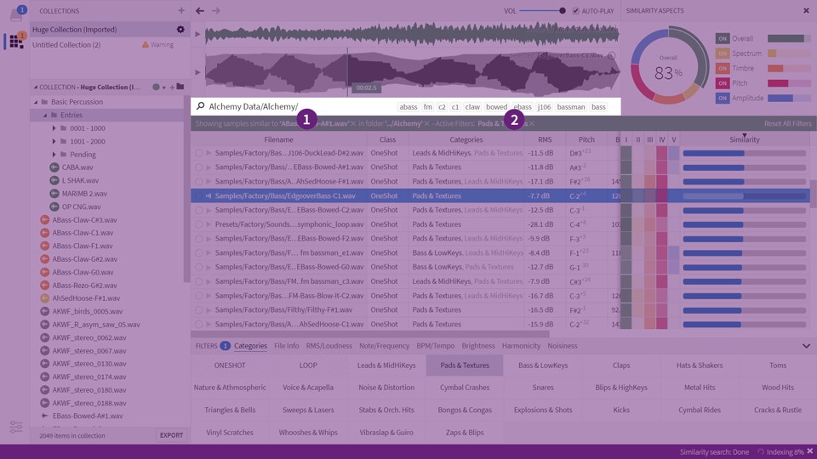Image resolution: width=817 pixels, height=459 pixels.
Task: Close the Similarity Aspects panel
Action: point(806,11)
